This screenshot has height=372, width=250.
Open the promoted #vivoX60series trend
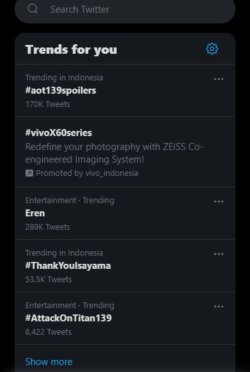[125, 152]
